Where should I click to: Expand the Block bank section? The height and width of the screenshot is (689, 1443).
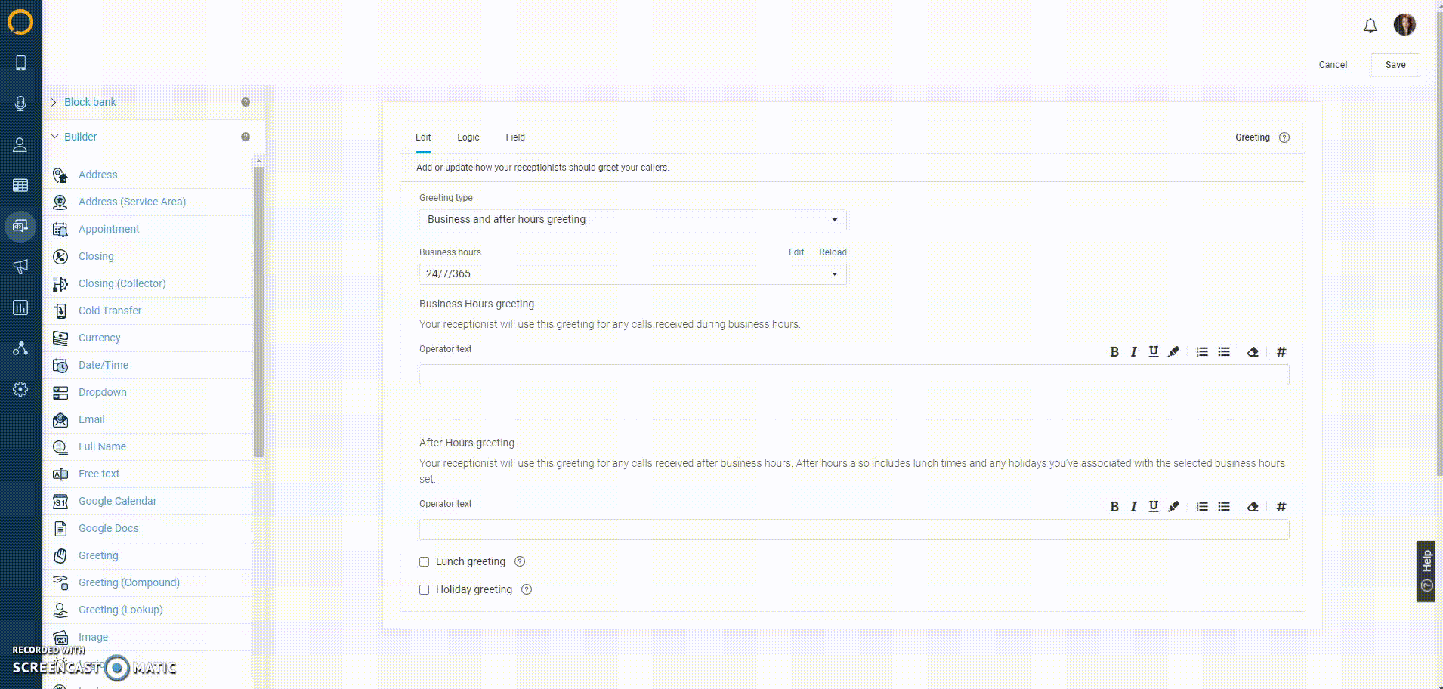click(90, 102)
